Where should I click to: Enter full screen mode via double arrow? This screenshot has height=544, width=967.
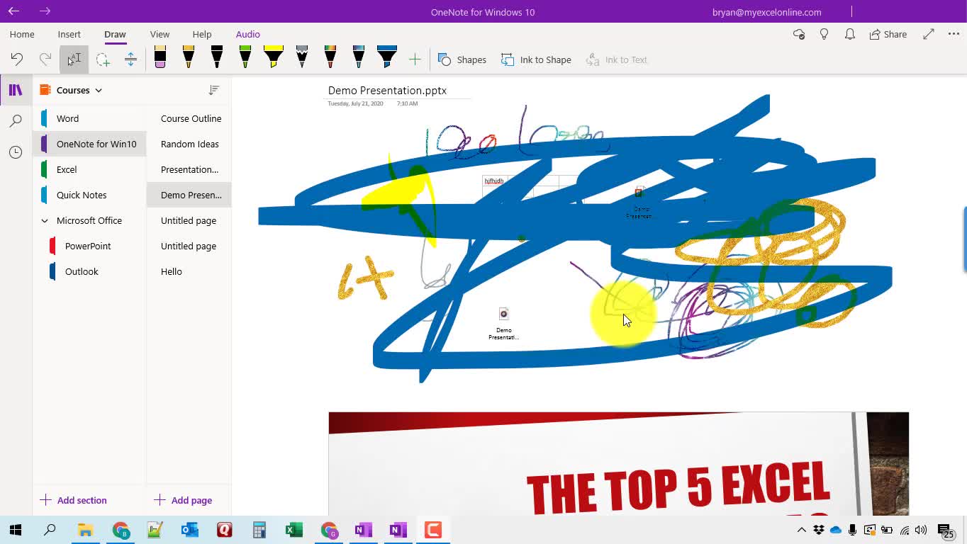(x=929, y=34)
